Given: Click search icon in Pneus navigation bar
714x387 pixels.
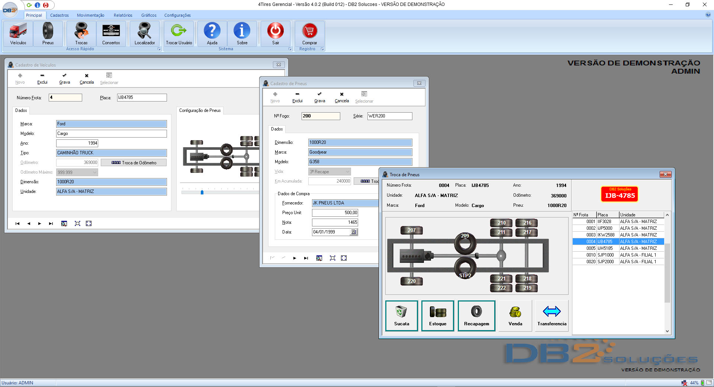Looking at the screenshot, I should click(x=319, y=258).
